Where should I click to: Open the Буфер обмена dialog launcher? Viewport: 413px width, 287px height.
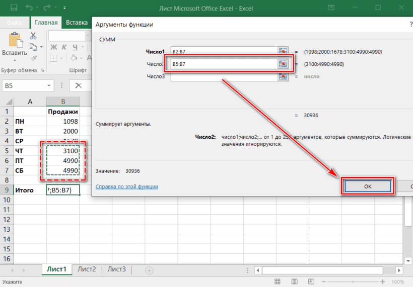click(x=42, y=70)
